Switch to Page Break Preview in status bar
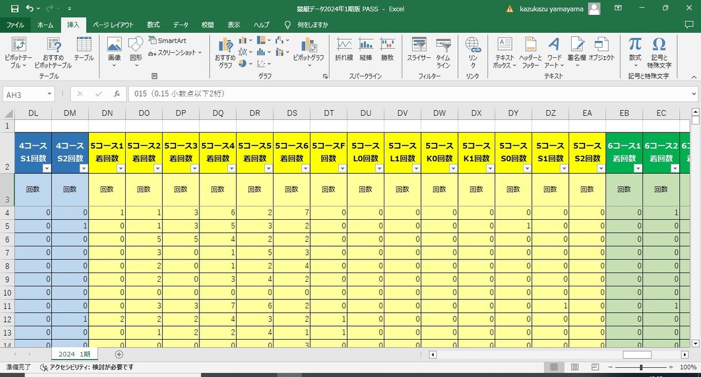Image resolution: width=701 pixels, height=377 pixels. (x=595, y=367)
